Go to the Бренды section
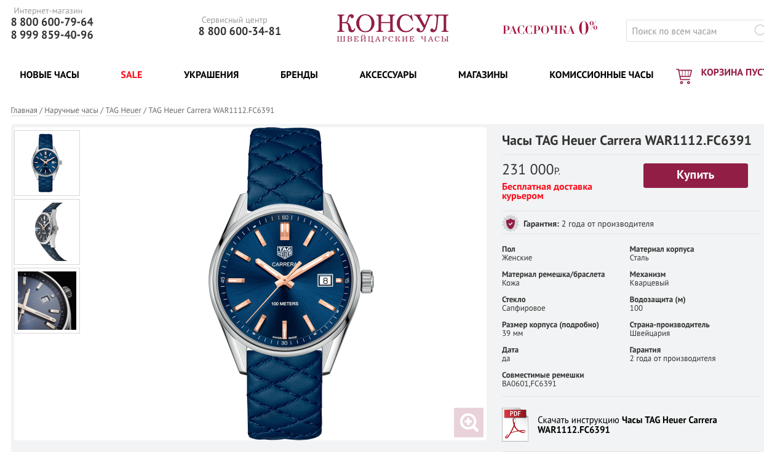The height and width of the screenshot is (452, 764). [299, 75]
